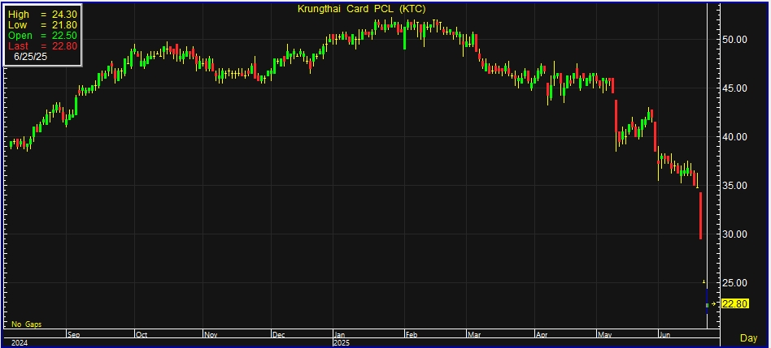Click the 6/25/25 date in the legend
Image resolution: width=771 pixels, height=348 pixels.
pyautogui.click(x=33, y=58)
